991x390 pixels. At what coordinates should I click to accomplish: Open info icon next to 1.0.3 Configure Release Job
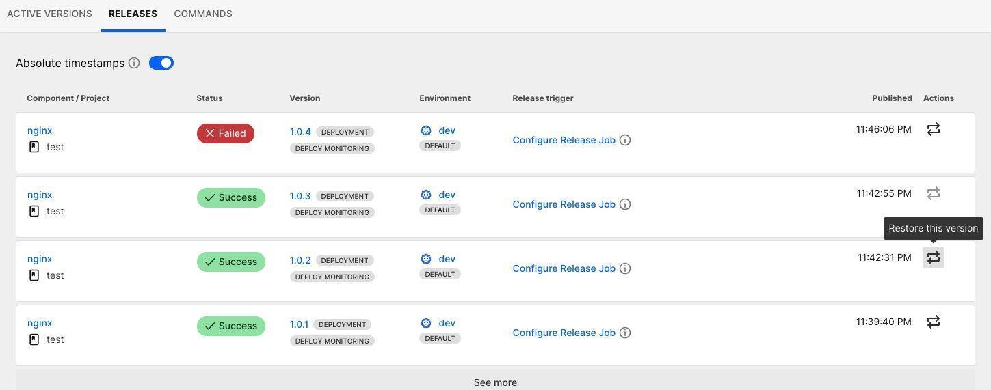click(625, 204)
